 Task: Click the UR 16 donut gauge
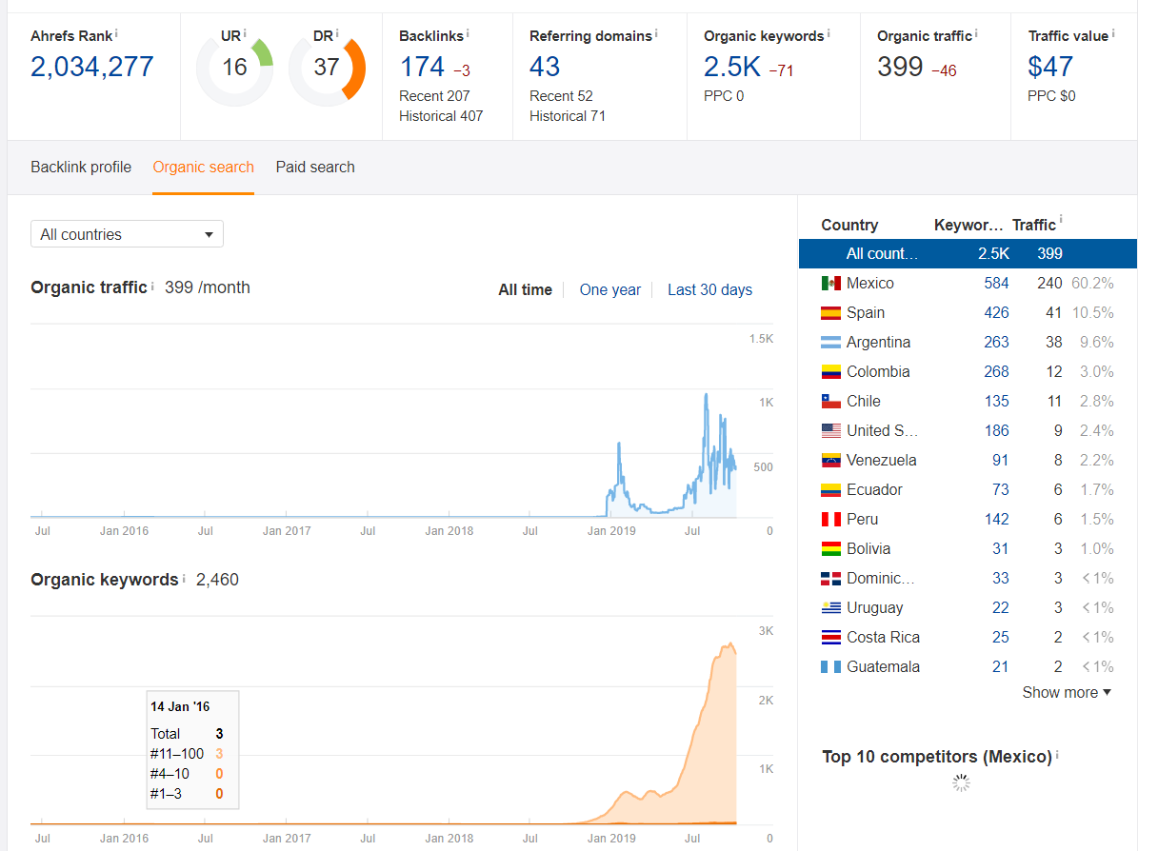pyautogui.click(x=234, y=68)
